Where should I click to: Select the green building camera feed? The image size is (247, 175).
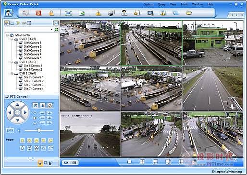click(x=213, y=43)
